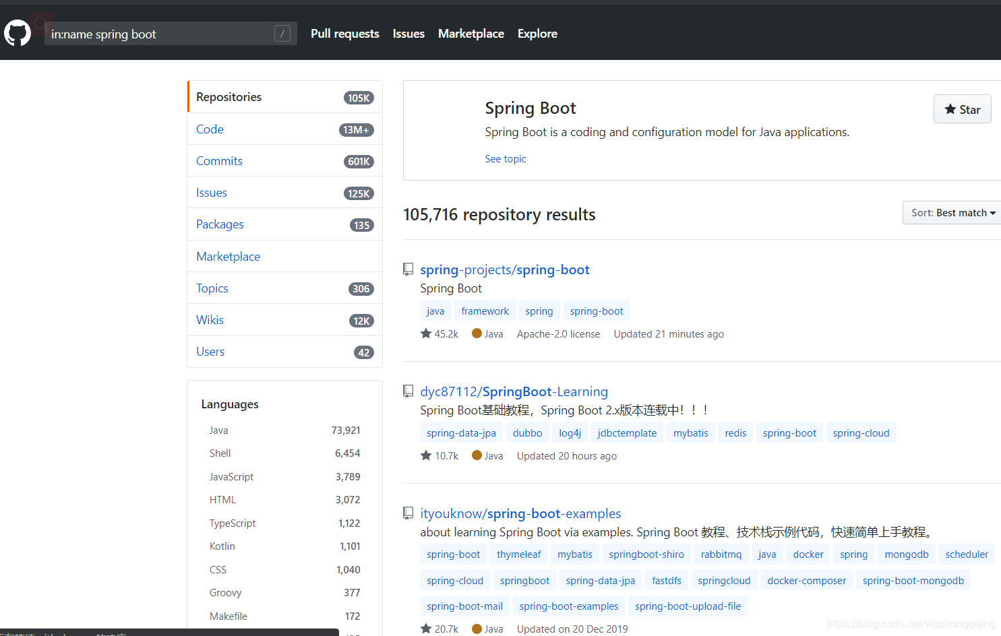This screenshot has width=1001, height=636.
Task: Open Marketplace in the top navigation
Action: point(471,34)
